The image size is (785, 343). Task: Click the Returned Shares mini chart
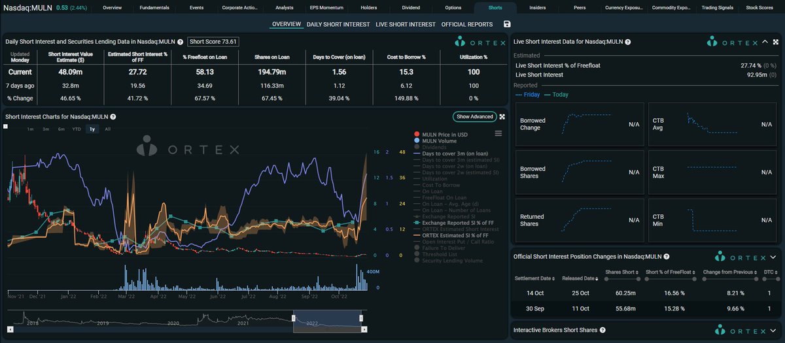coord(579,220)
